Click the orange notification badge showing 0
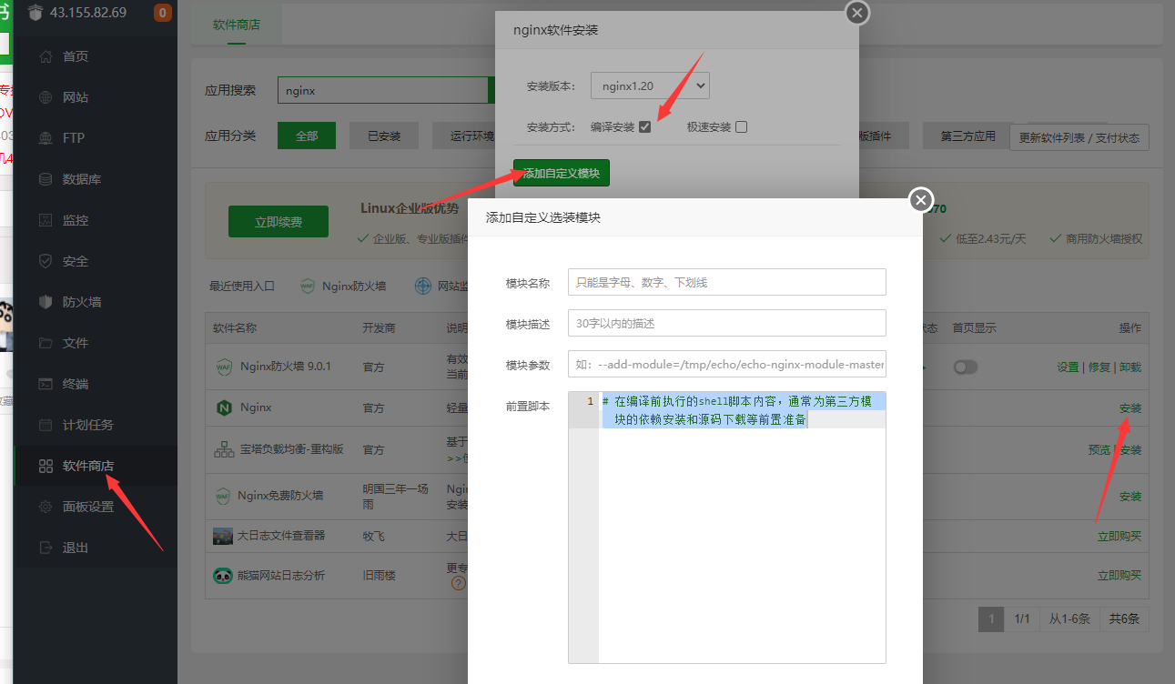 point(163,13)
